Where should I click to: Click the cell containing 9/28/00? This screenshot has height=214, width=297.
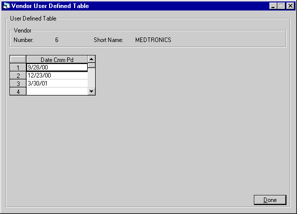[57, 67]
